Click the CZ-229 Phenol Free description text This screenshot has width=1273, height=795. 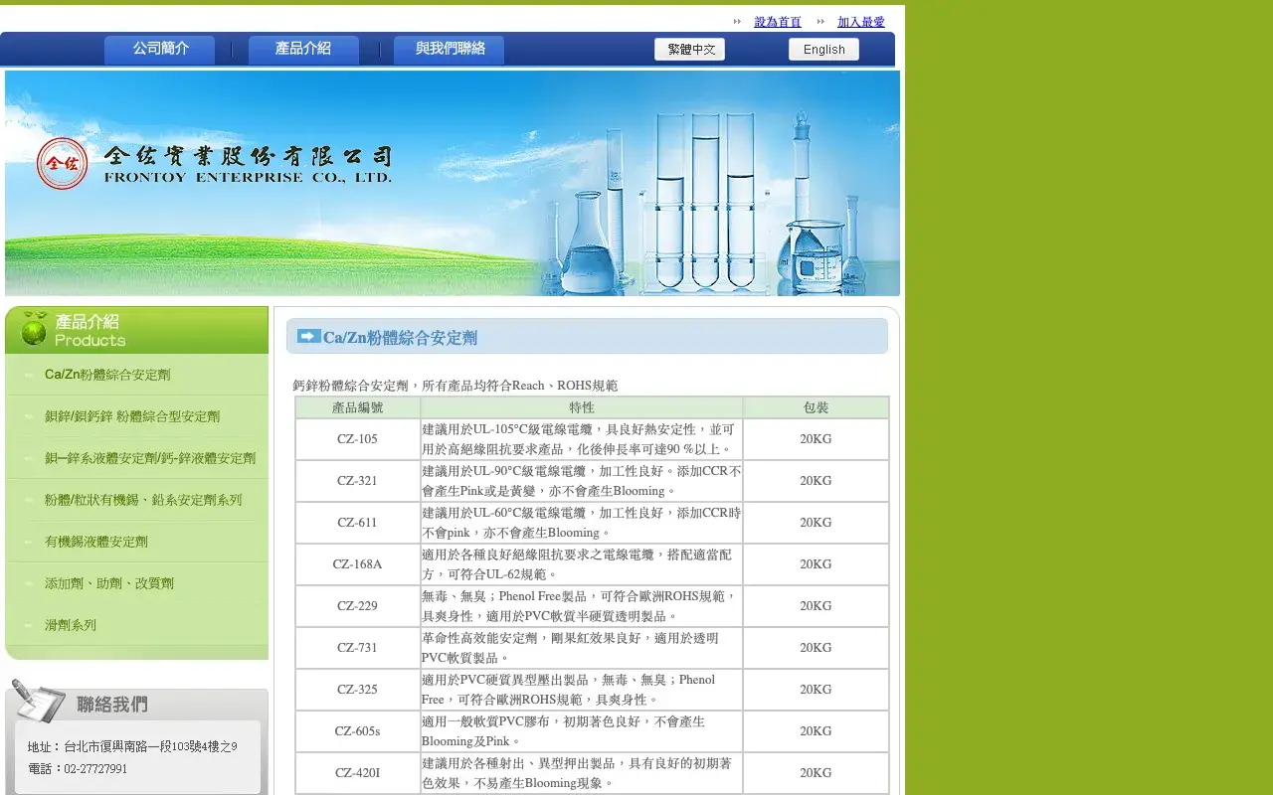pyautogui.click(x=580, y=606)
